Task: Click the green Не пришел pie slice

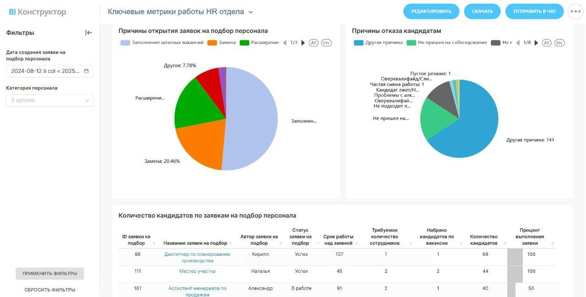Action: 435,117
